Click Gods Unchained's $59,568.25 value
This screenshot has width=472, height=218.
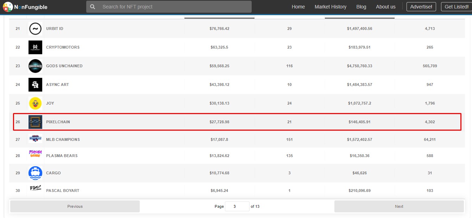point(219,66)
